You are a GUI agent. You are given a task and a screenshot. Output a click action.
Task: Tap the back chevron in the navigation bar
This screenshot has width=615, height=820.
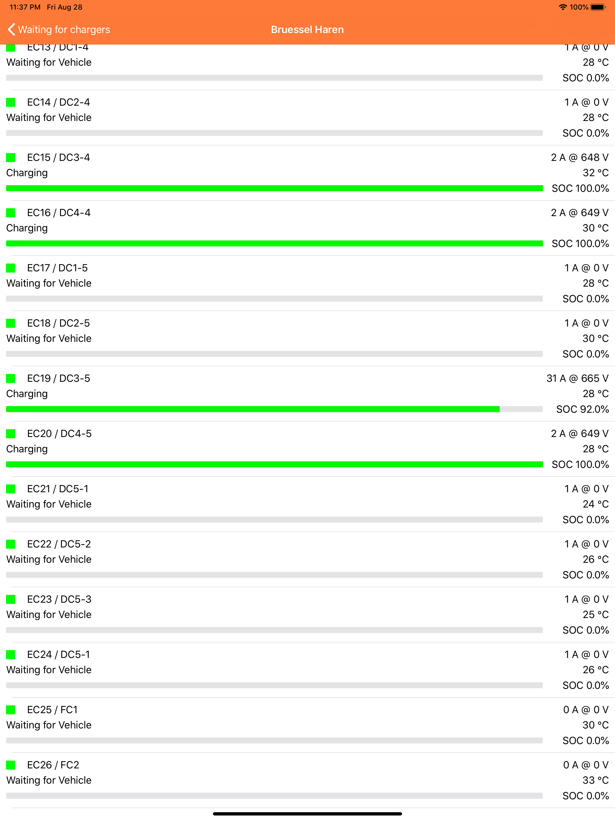click(x=11, y=29)
